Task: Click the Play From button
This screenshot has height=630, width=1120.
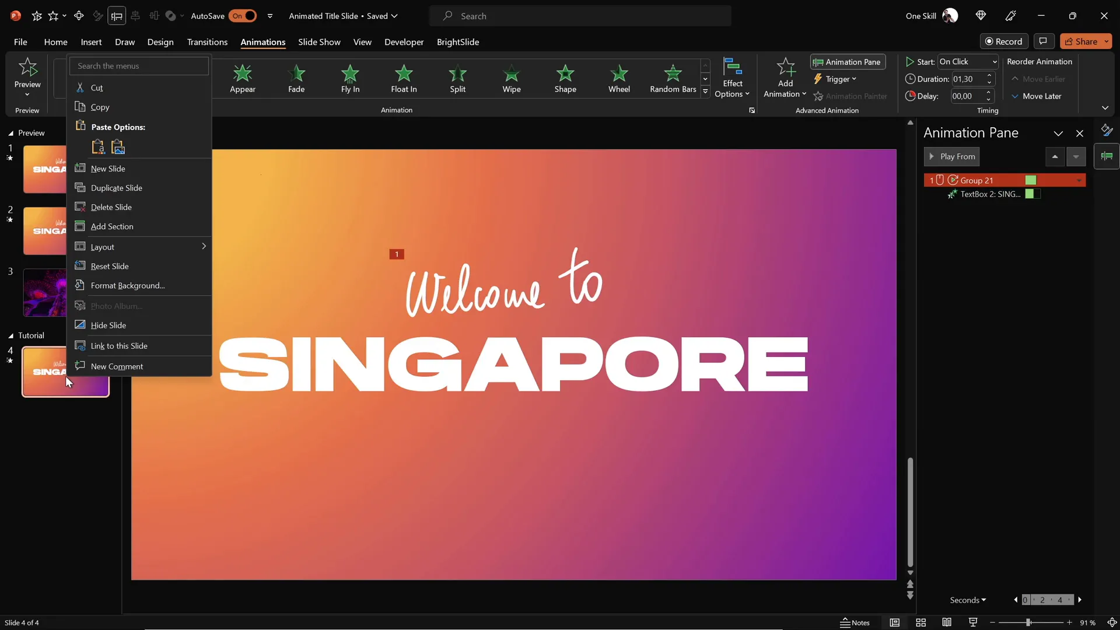Action: 952,156
